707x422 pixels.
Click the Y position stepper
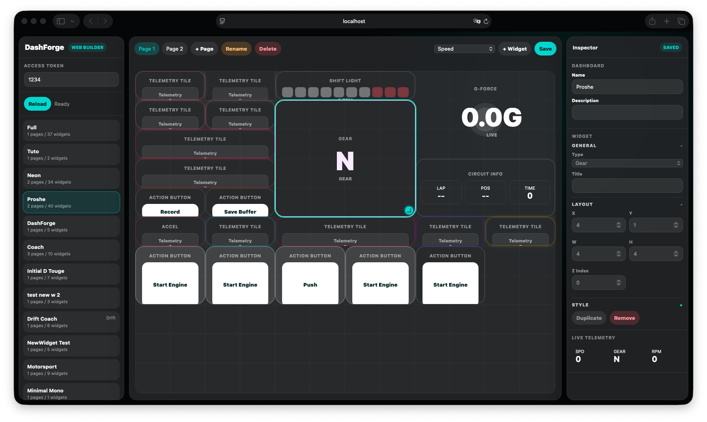click(676, 225)
